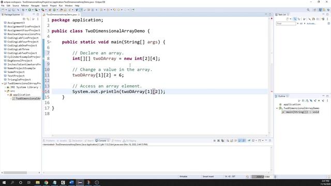This screenshot has height=186, width=331.
Task: Click the All filter in Task List
Action: click(x=301, y=24)
